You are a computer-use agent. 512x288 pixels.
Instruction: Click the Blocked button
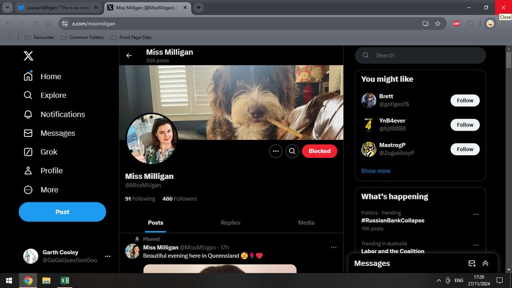point(319,151)
